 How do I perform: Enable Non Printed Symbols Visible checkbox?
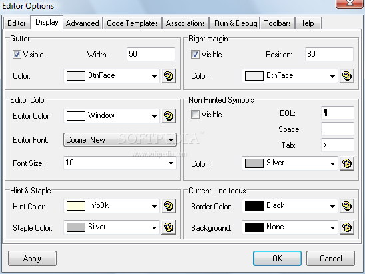click(x=195, y=115)
